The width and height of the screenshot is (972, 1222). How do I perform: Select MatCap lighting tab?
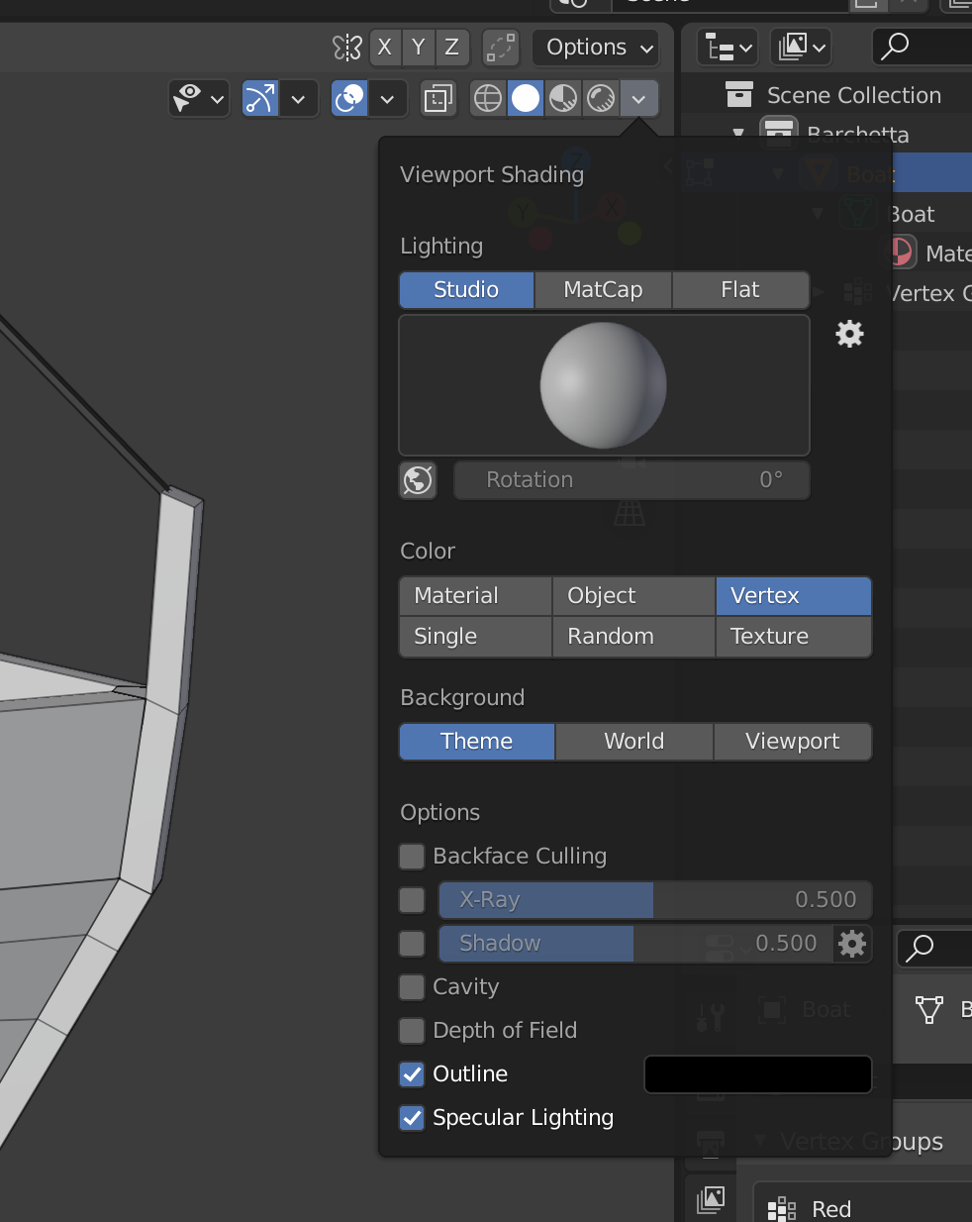pos(603,289)
